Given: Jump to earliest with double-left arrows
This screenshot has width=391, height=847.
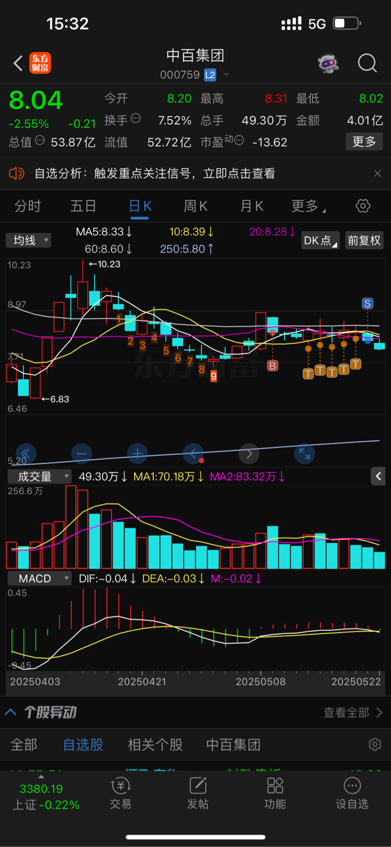Looking at the screenshot, I should pos(25,454).
